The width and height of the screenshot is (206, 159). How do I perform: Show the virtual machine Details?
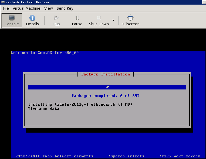coord(32,20)
